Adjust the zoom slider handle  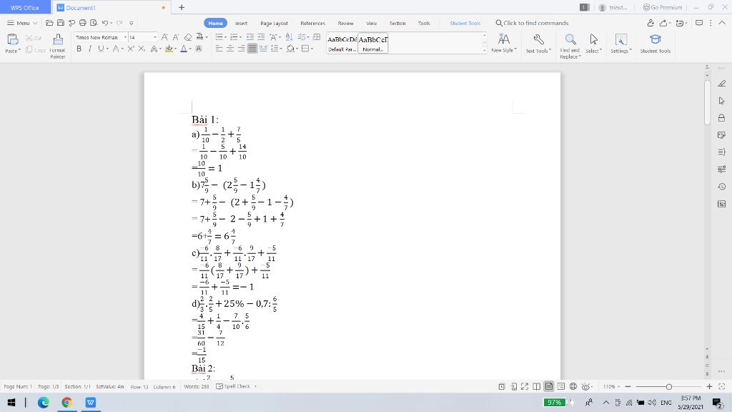tap(669, 387)
